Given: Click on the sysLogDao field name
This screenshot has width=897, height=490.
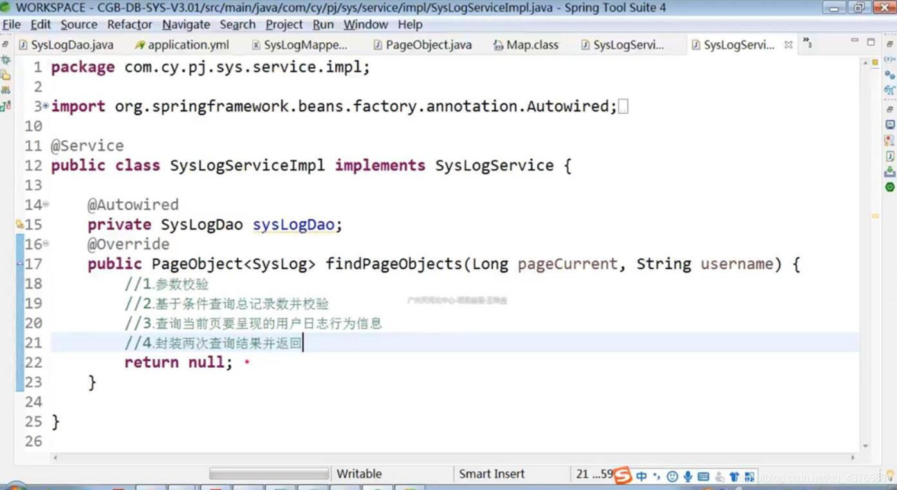Looking at the screenshot, I should click(293, 224).
